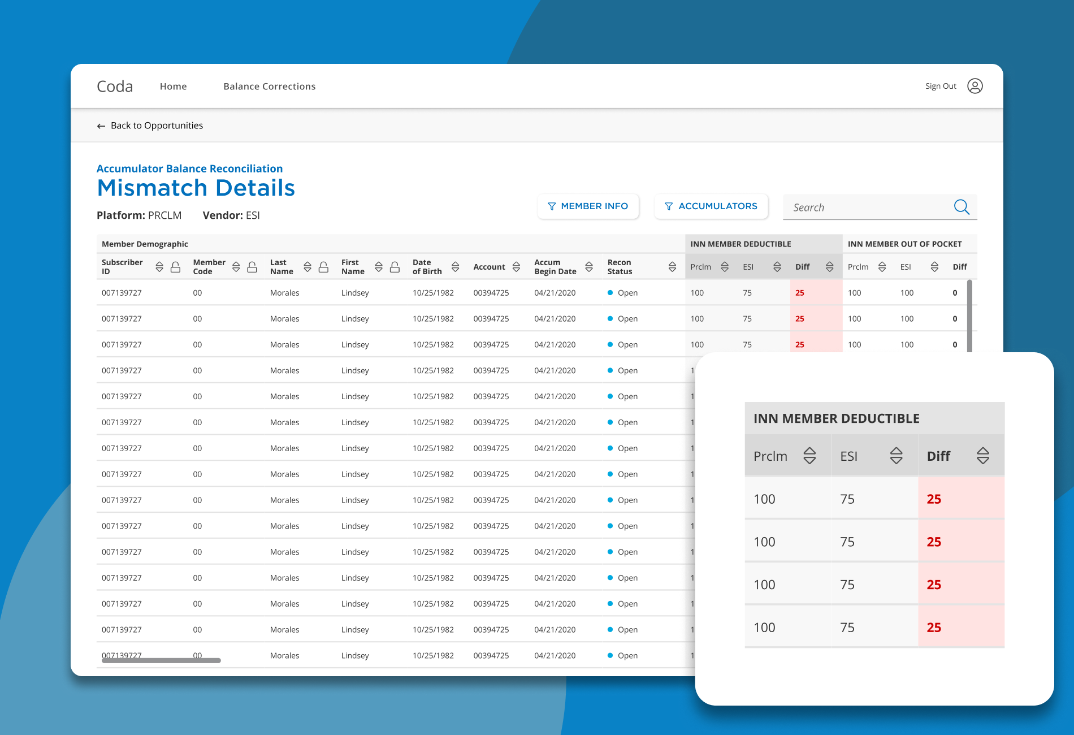
Task: Go back via the Back to Opportunities link
Action: [157, 126]
